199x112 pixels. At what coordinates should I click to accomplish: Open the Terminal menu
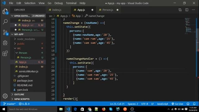[x=71, y=3]
